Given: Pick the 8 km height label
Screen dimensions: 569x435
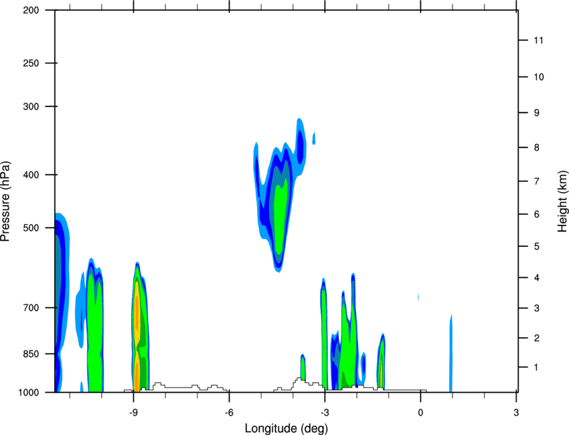Looking at the screenshot, I should 536,148.
